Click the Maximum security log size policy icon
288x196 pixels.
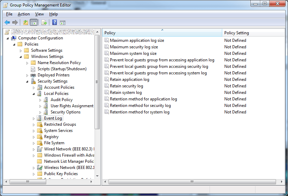(107, 47)
